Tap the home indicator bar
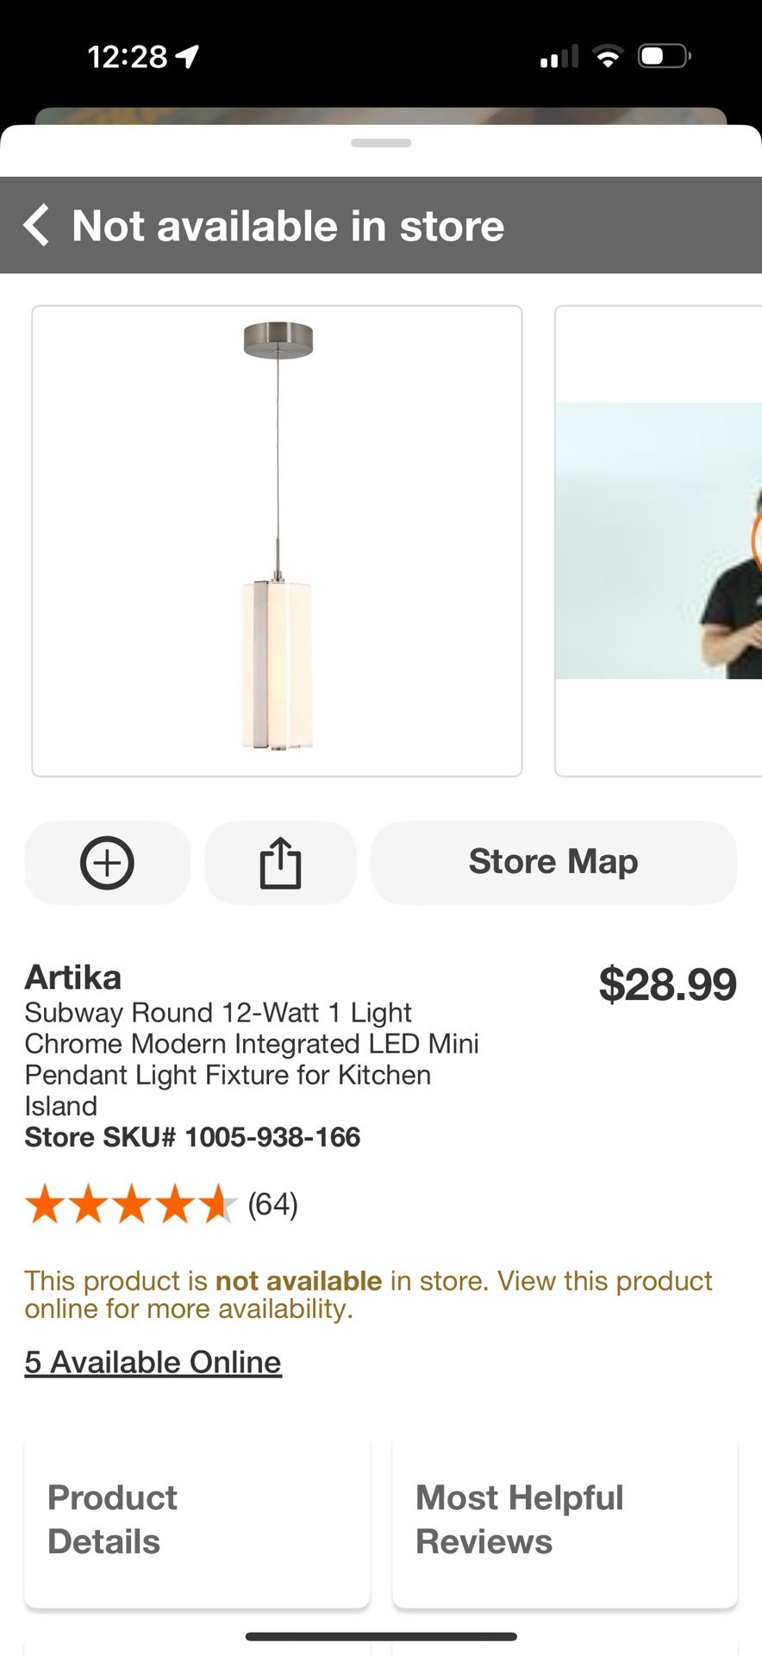Image resolution: width=762 pixels, height=1655 pixels. tap(381, 1636)
